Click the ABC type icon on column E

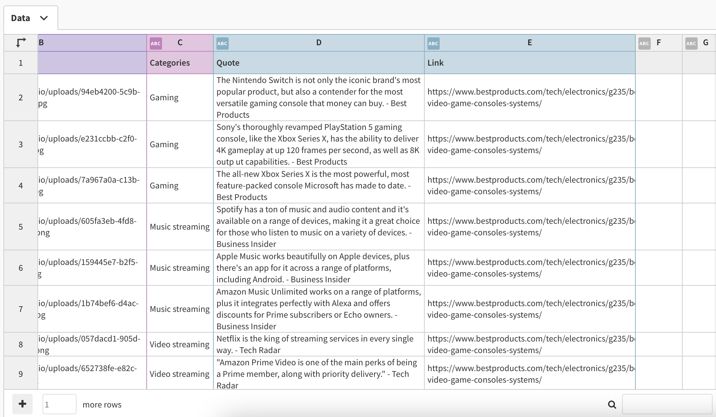click(x=434, y=43)
